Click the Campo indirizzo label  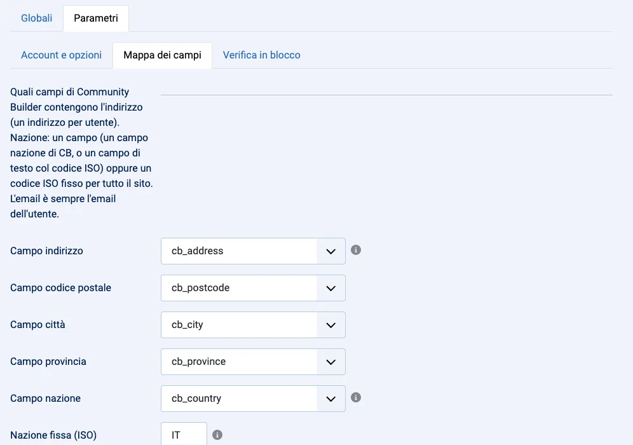[46, 250]
